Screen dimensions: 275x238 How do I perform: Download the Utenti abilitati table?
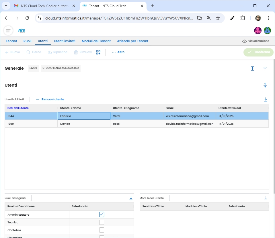266,100
